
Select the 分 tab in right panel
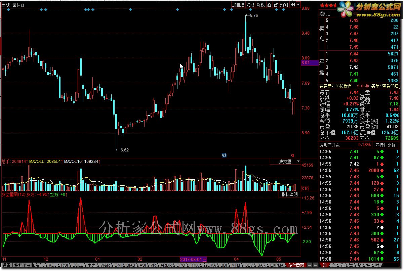click(x=342, y=265)
